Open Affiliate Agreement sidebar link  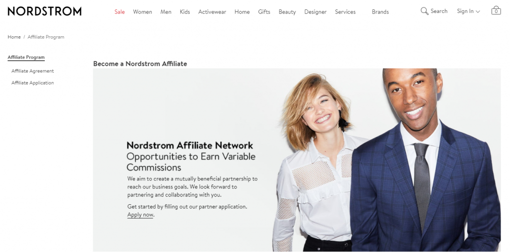pos(32,71)
